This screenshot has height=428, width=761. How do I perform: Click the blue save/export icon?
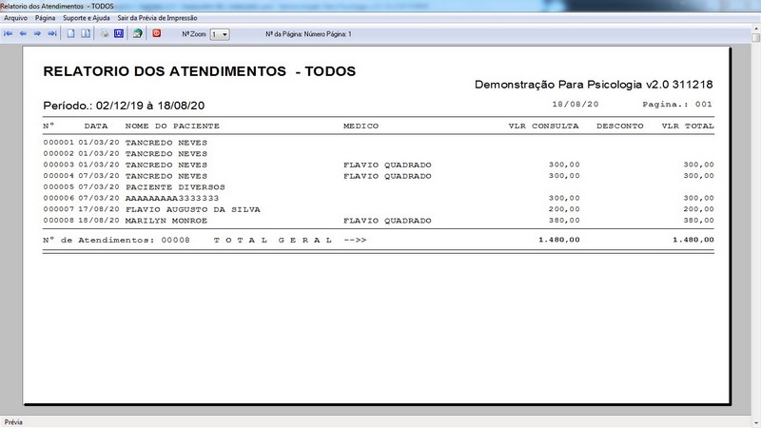[119, 33]
